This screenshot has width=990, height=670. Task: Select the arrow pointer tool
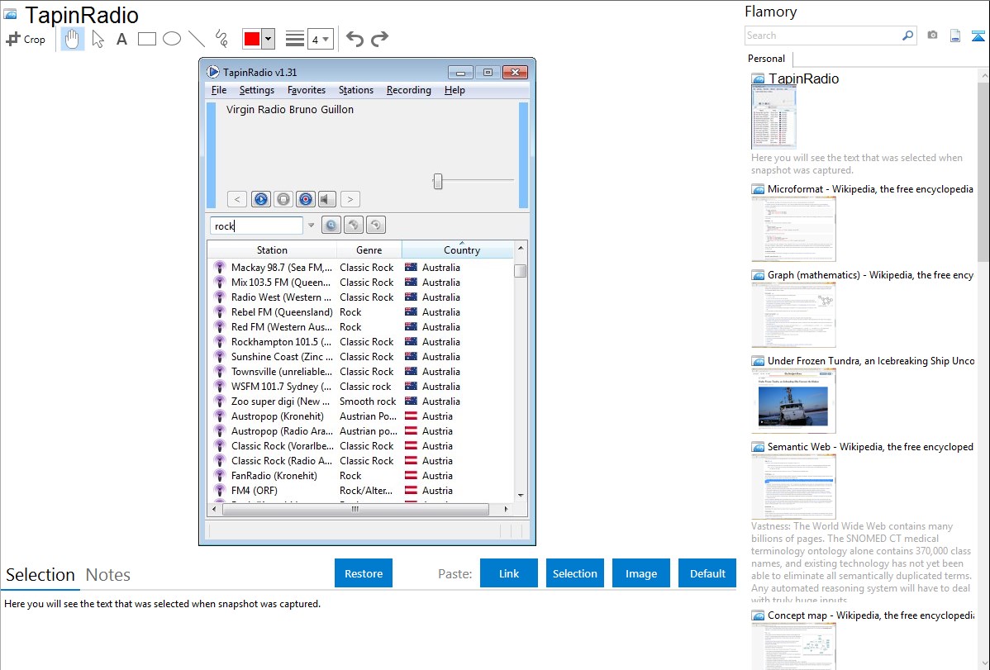(x=98, y=39)
